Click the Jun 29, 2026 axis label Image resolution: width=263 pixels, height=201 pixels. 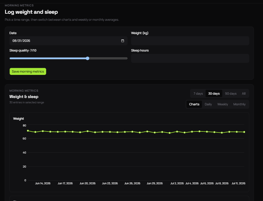tap(155, 183)
